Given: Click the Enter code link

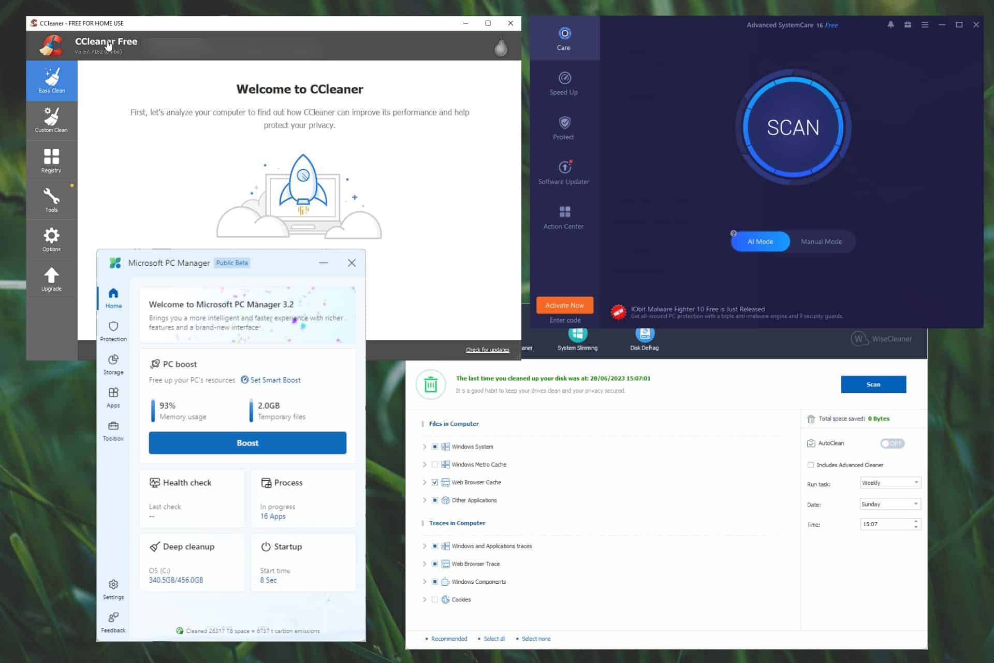Looking at the screenshot, I should [x=565, y=320].
